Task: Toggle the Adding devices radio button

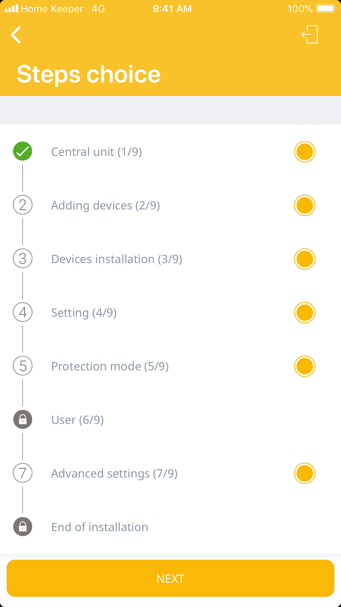Action: [304, 205]
